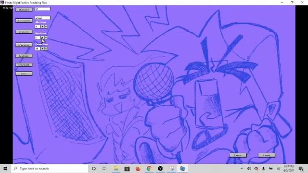This screenshot has width=308, height=173.
Task: Click the red tray icon next to volume
Action: (256, 169)
